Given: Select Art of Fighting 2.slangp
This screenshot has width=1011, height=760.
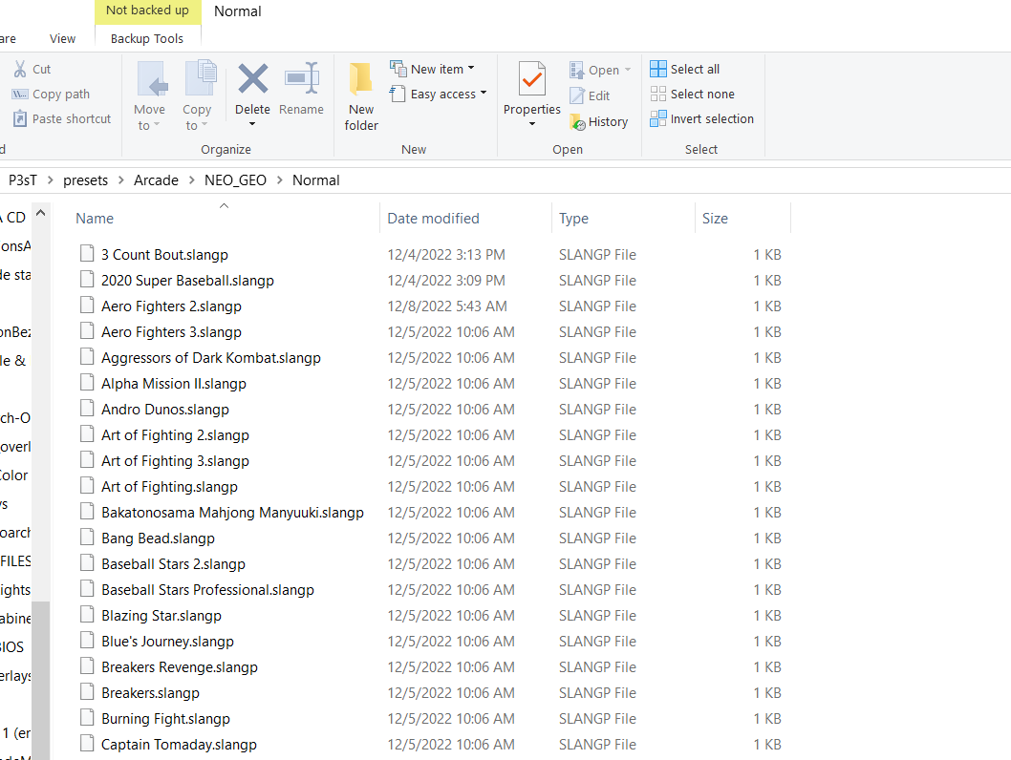Looking at the screenshot, I should click(175, 434).
